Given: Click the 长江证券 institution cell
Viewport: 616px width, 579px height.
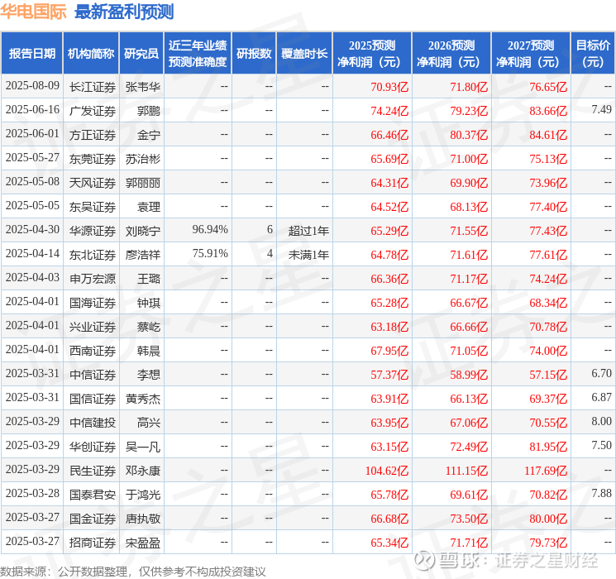Looking at the screenshot, I should point(93,87).
